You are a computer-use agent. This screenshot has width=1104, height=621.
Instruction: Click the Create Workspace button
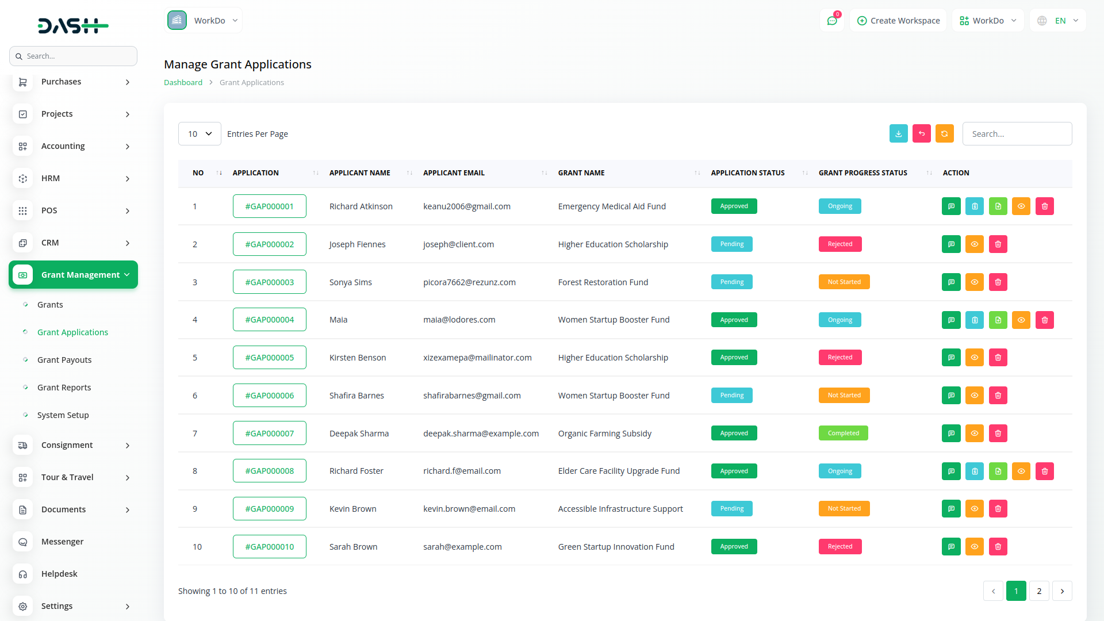tap(898, 21)
